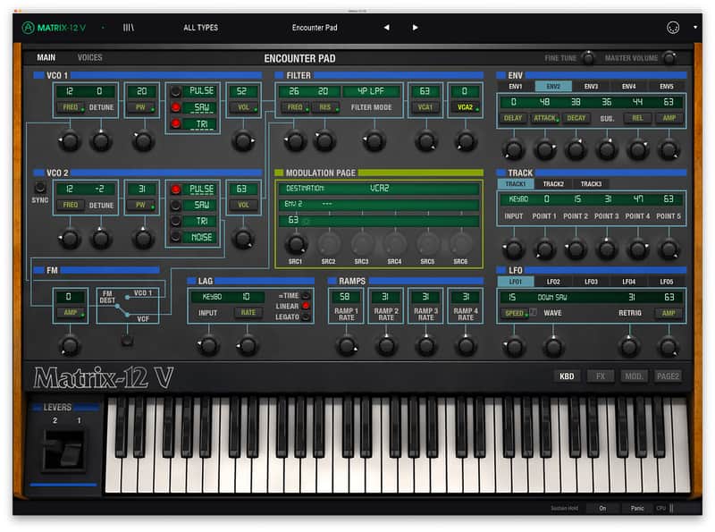The height and width of the screenshot is (532, 715).
Task: Open the MIDI settings round icon
Action: coord(673,28)
